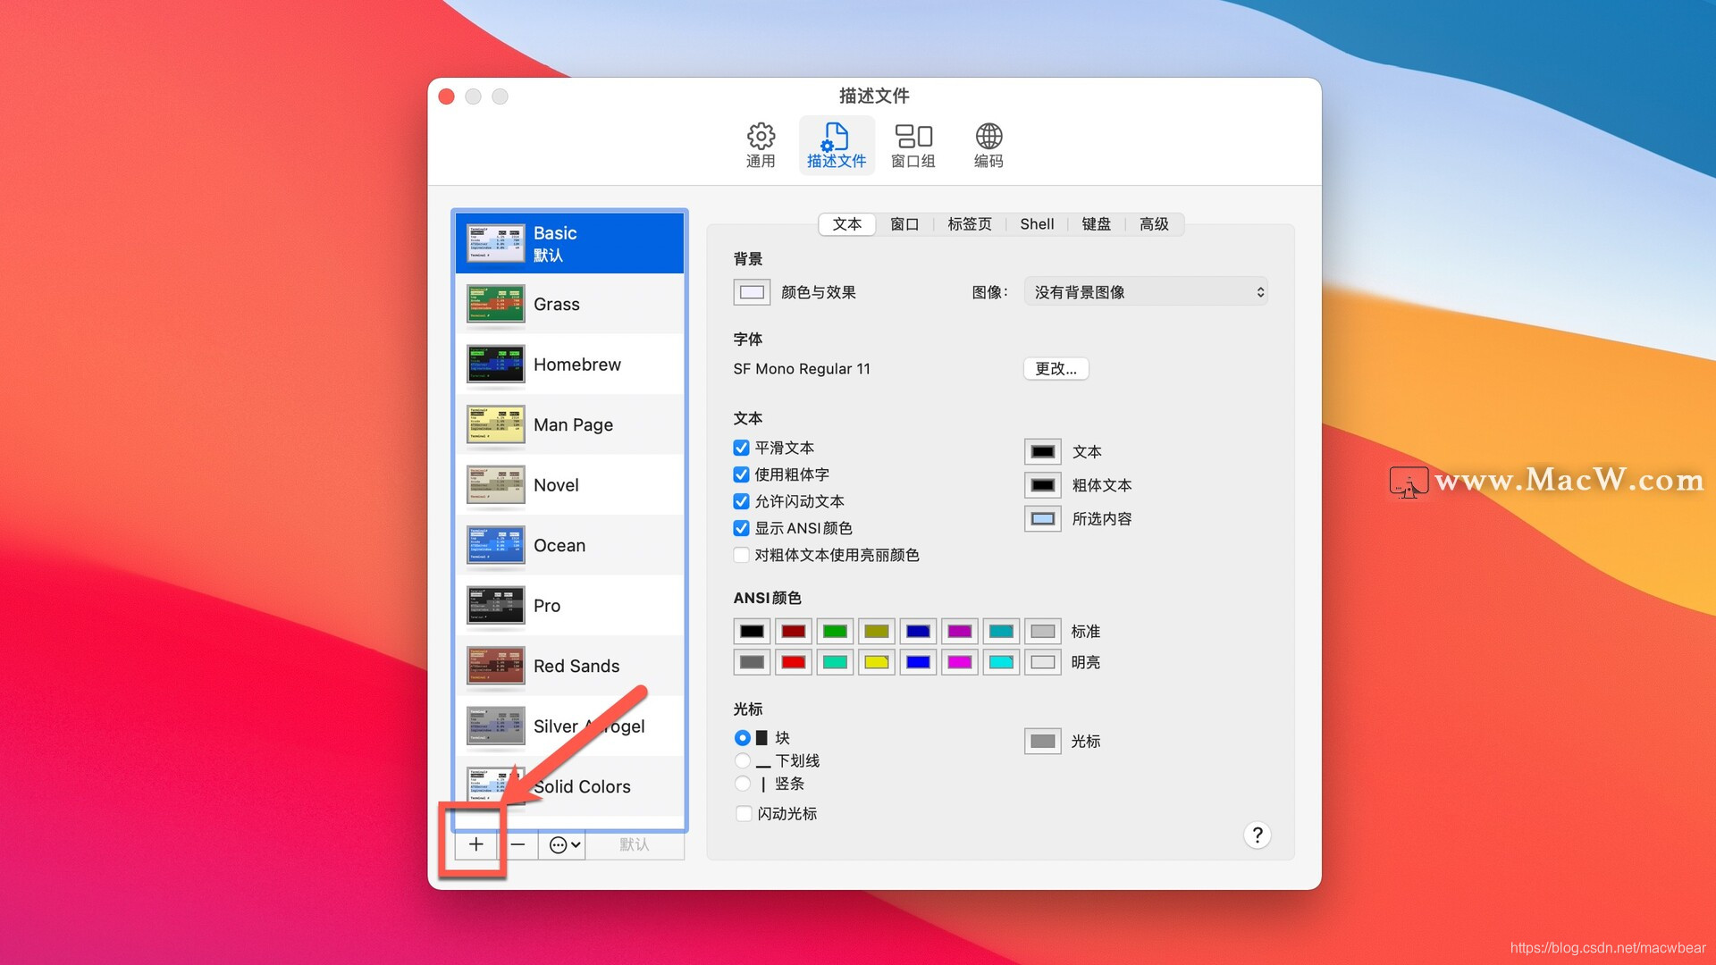Enable 对粗体文本使用亮丽颜色 checkbox
The image size is (1716, 965).
741,555
